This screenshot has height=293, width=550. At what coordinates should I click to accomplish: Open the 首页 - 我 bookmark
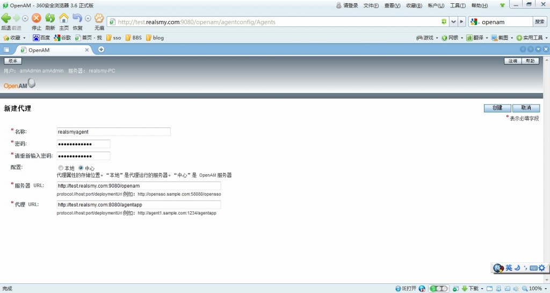pos(89,38)
